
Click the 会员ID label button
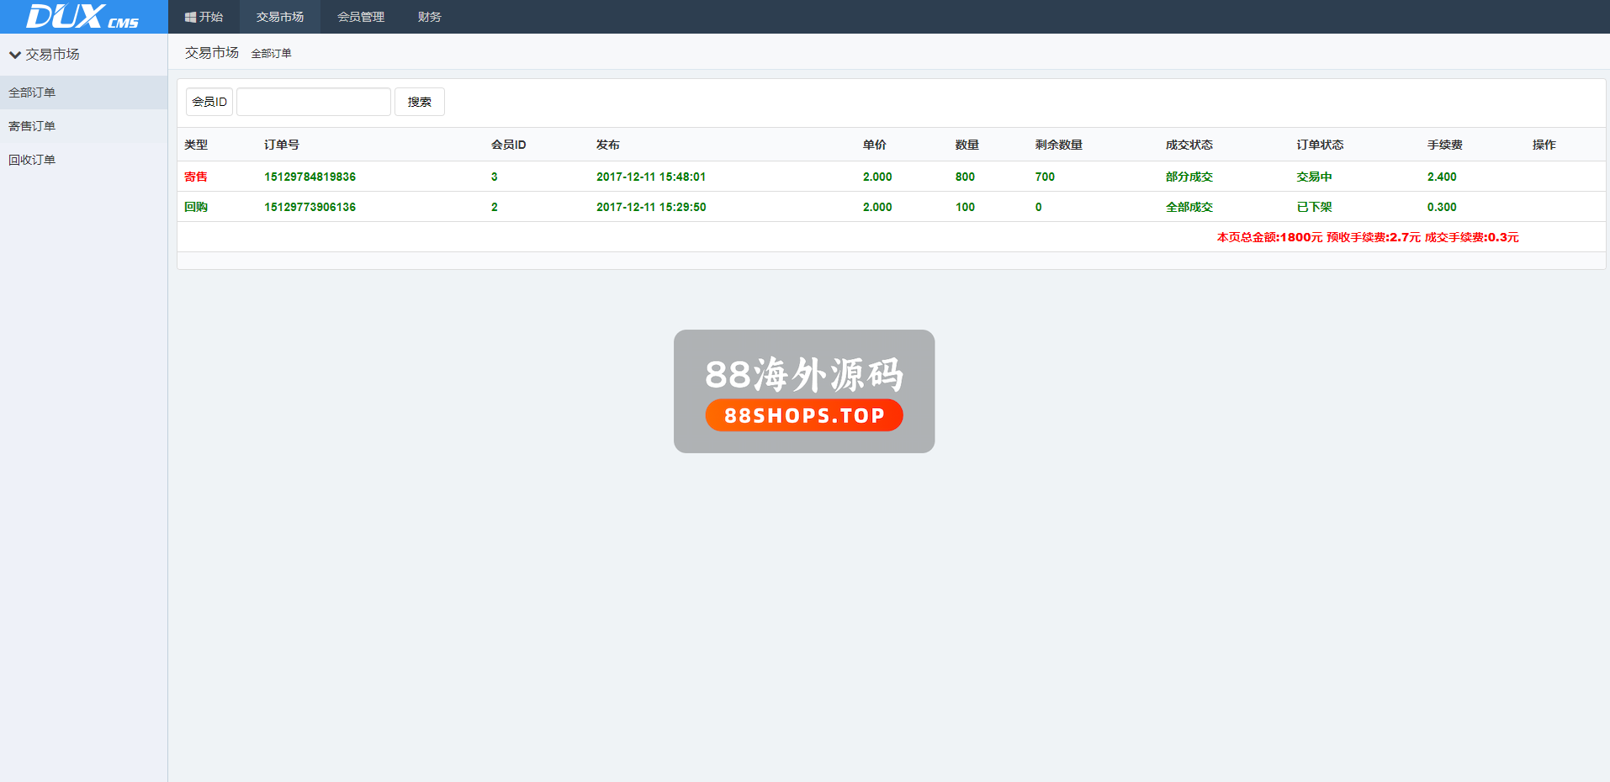pyautogui.click(x=209, y=102)
